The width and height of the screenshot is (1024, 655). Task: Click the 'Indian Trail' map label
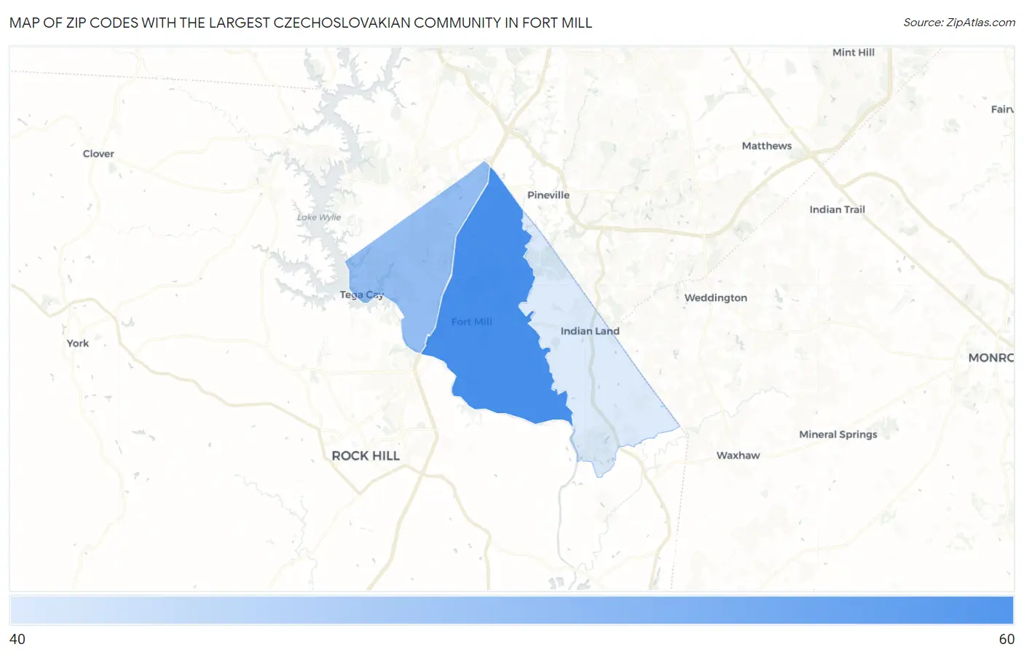click(837, 209)
